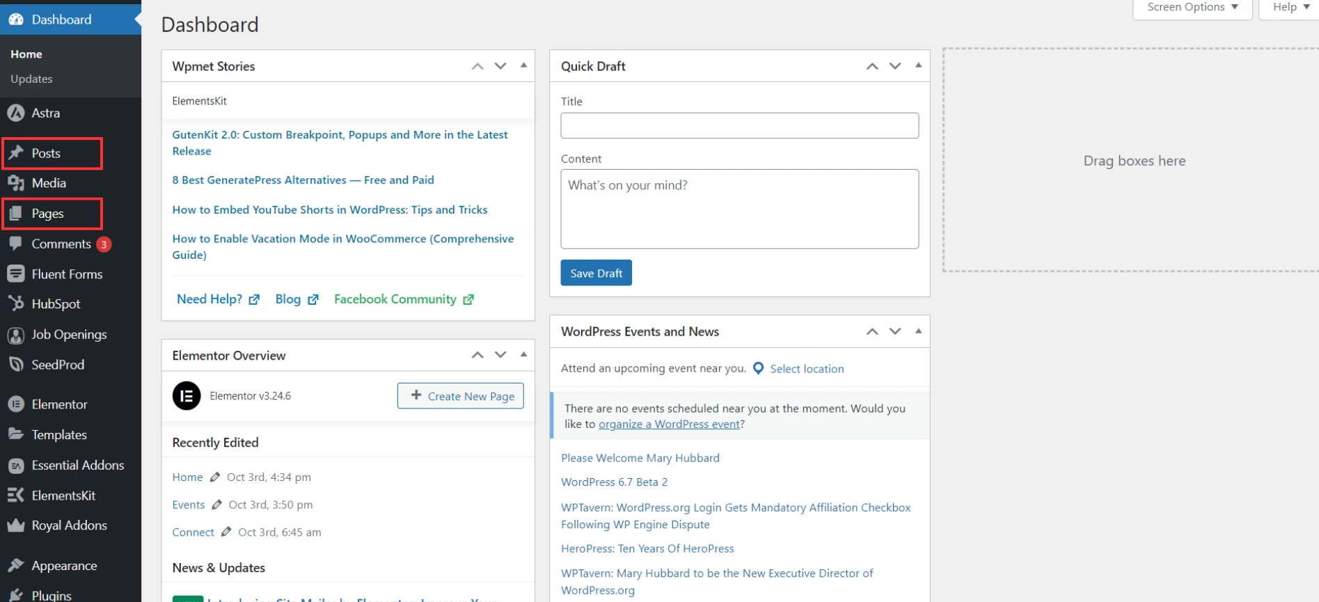Collapse WordPress Events and News panel
1319x602 pixels.
[x=919, y=331]
